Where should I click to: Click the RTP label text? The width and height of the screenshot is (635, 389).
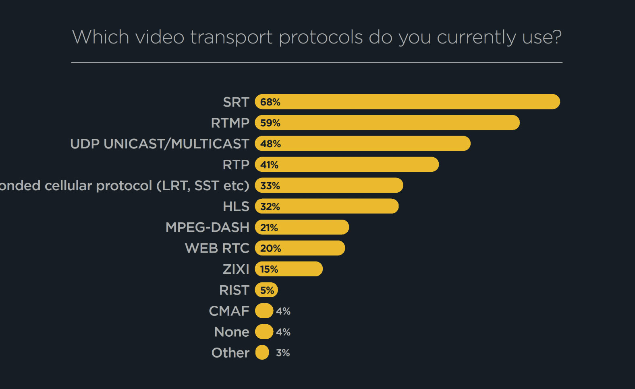coord(236,165)
